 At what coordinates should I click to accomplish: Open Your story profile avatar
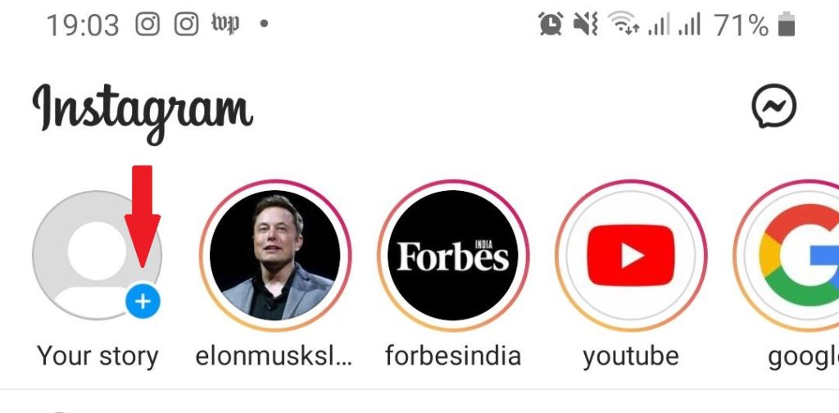click(97, 255)
